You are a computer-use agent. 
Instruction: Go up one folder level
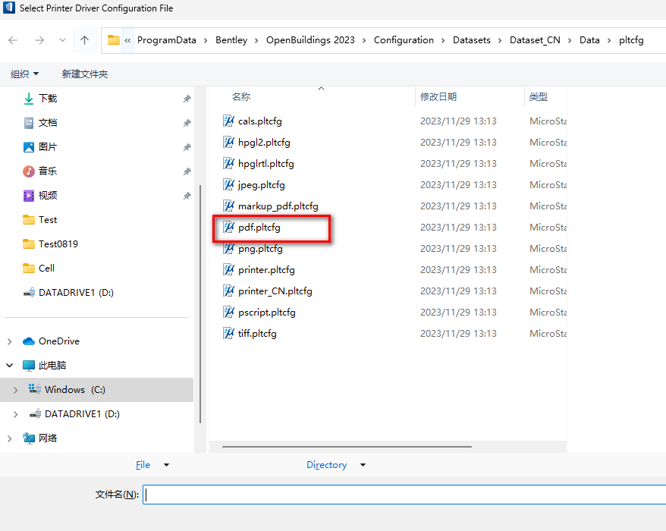84,40
